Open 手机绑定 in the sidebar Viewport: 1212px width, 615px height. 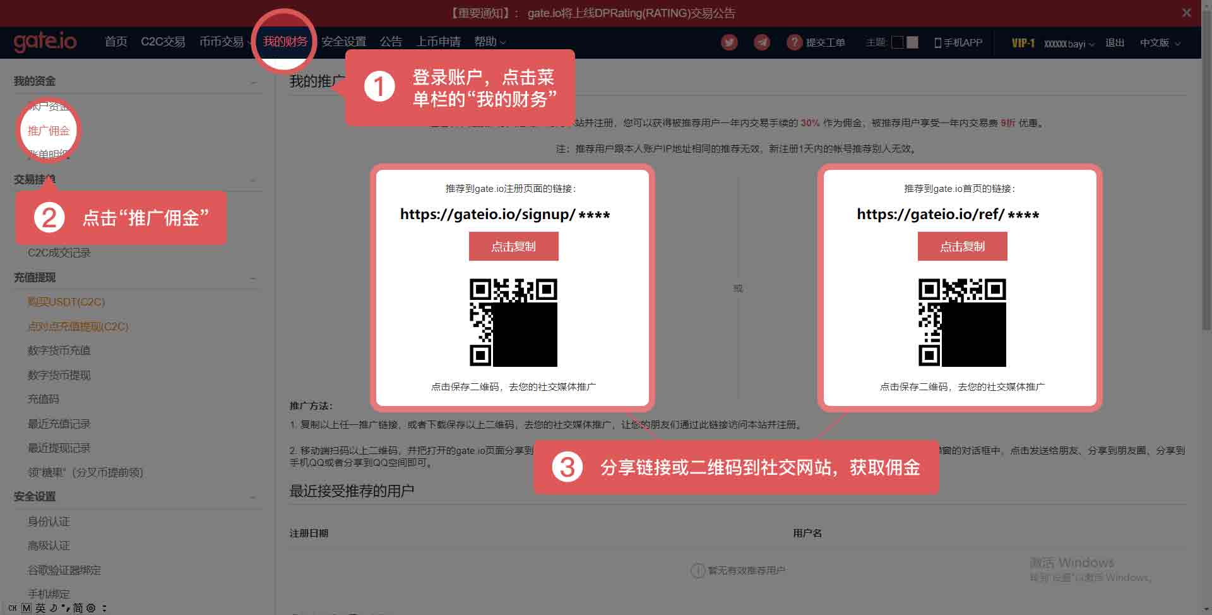click(x=49, y=594)
